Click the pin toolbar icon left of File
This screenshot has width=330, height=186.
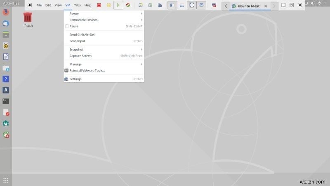pyautogui.click(x=30, y=5)
